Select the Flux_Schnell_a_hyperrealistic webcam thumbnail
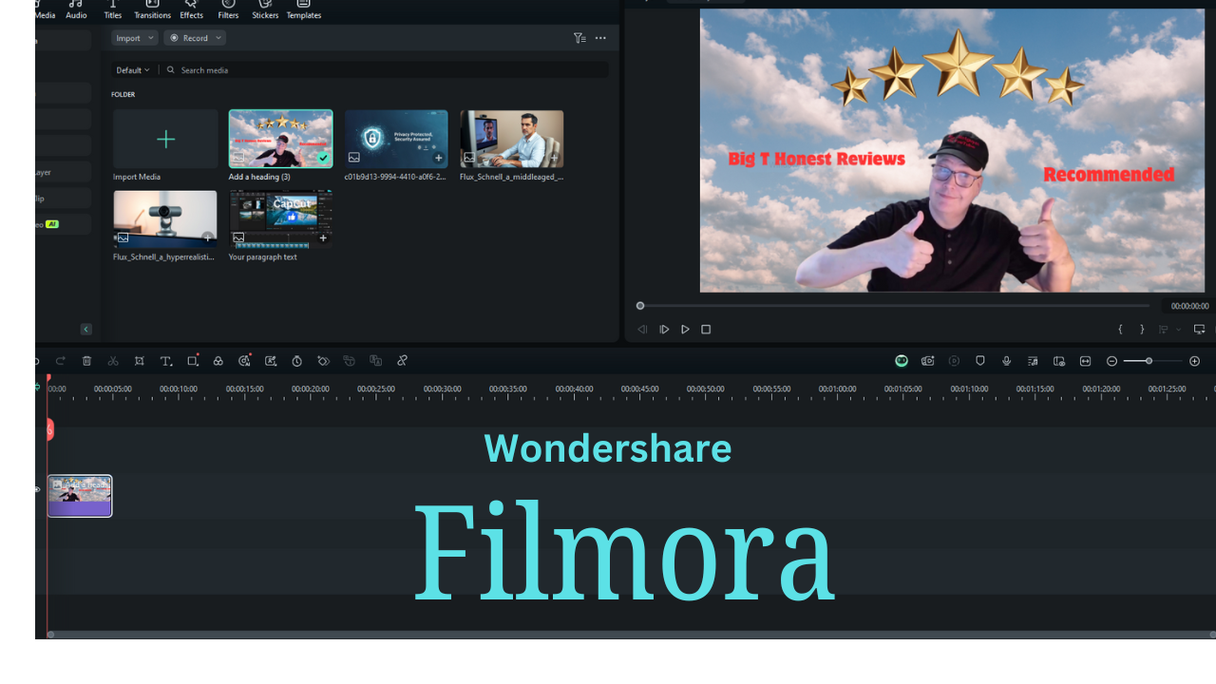 coord(165,218)
